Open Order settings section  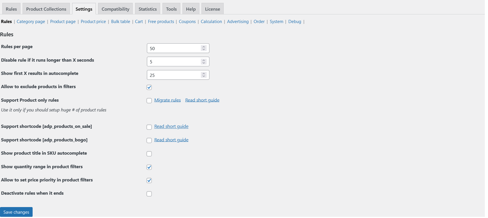tap(259, 22)
